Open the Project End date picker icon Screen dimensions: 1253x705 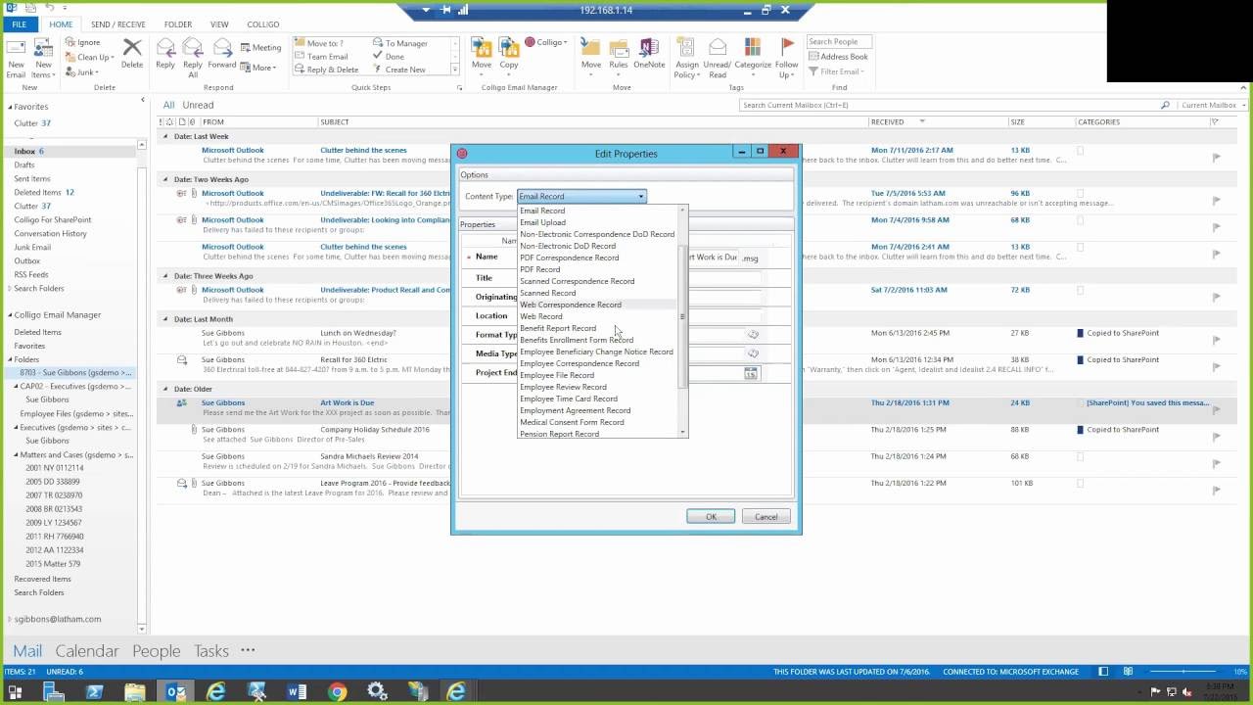[751, 373]
